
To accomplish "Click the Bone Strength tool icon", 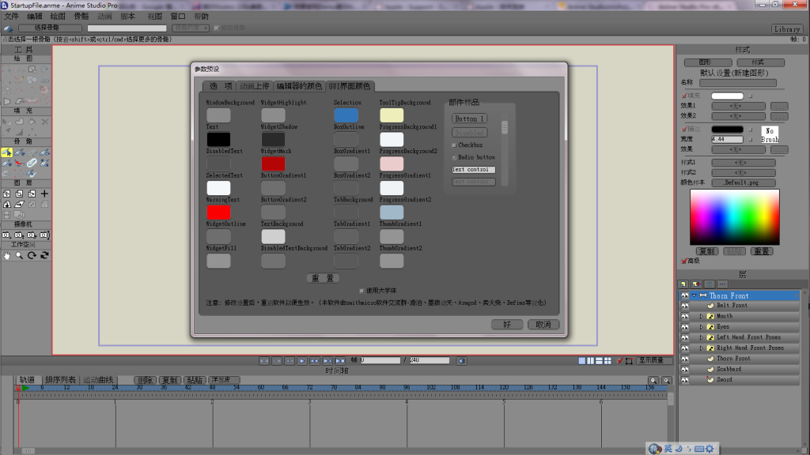I will (x=32, y=163).
